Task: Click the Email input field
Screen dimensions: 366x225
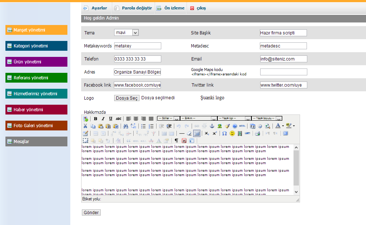Action: [x=283, y=59]
